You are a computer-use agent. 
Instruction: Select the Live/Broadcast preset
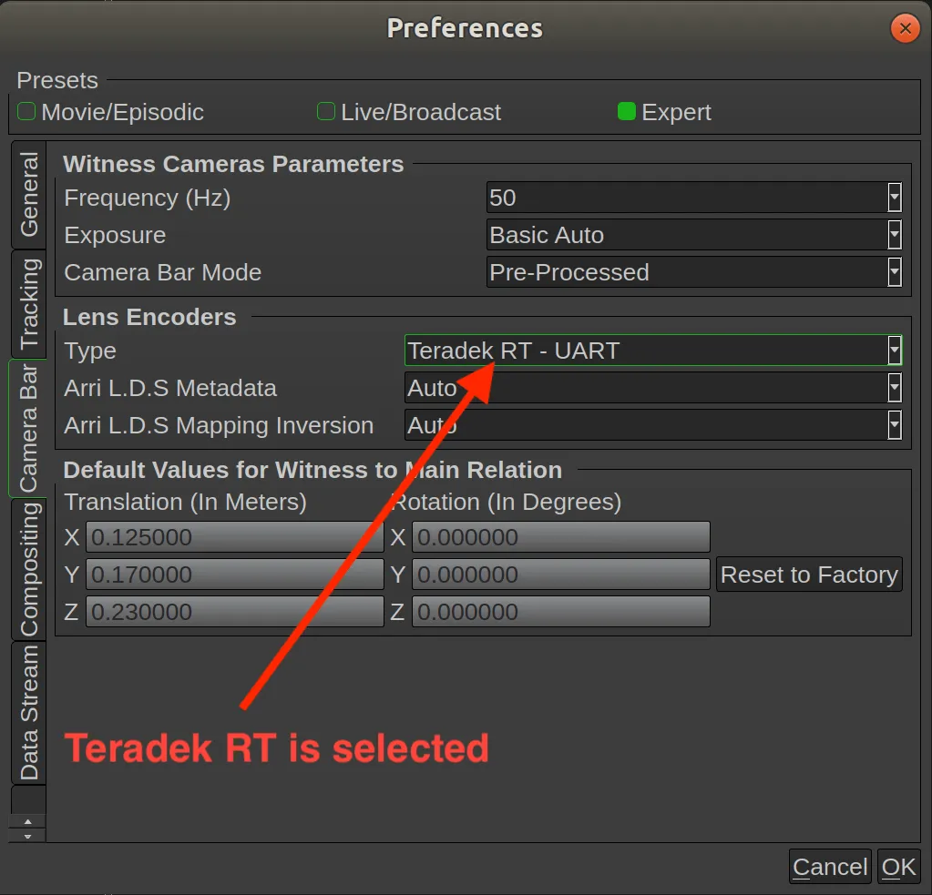point(409,112)
